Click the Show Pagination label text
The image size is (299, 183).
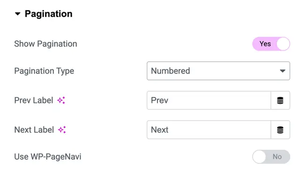tap(45, 44)
